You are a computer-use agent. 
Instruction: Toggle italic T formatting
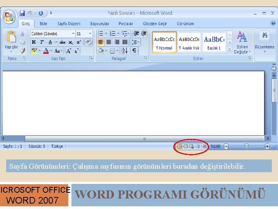(x=42, y=42)
